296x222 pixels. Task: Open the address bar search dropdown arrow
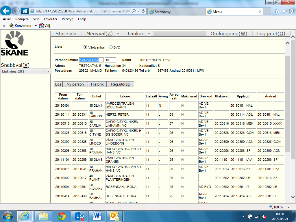click(138, 11)
